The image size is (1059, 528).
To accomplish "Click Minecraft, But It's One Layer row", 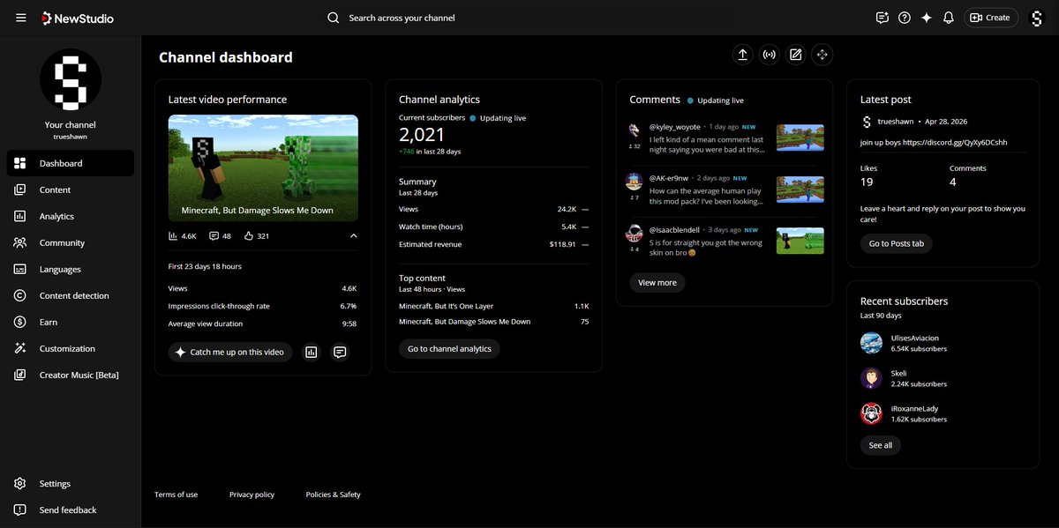I will point(493,306).
